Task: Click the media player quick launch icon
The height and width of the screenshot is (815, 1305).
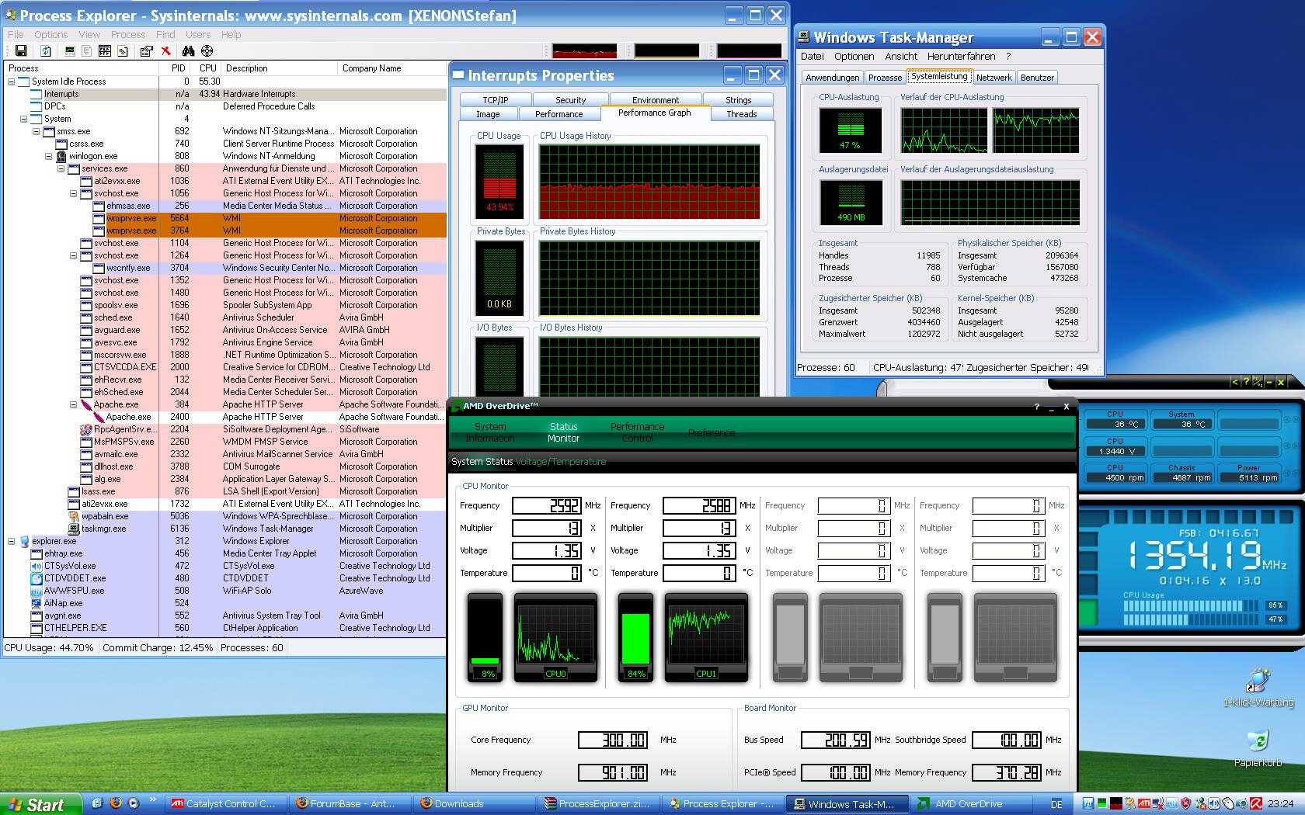Action: [133, 803]
